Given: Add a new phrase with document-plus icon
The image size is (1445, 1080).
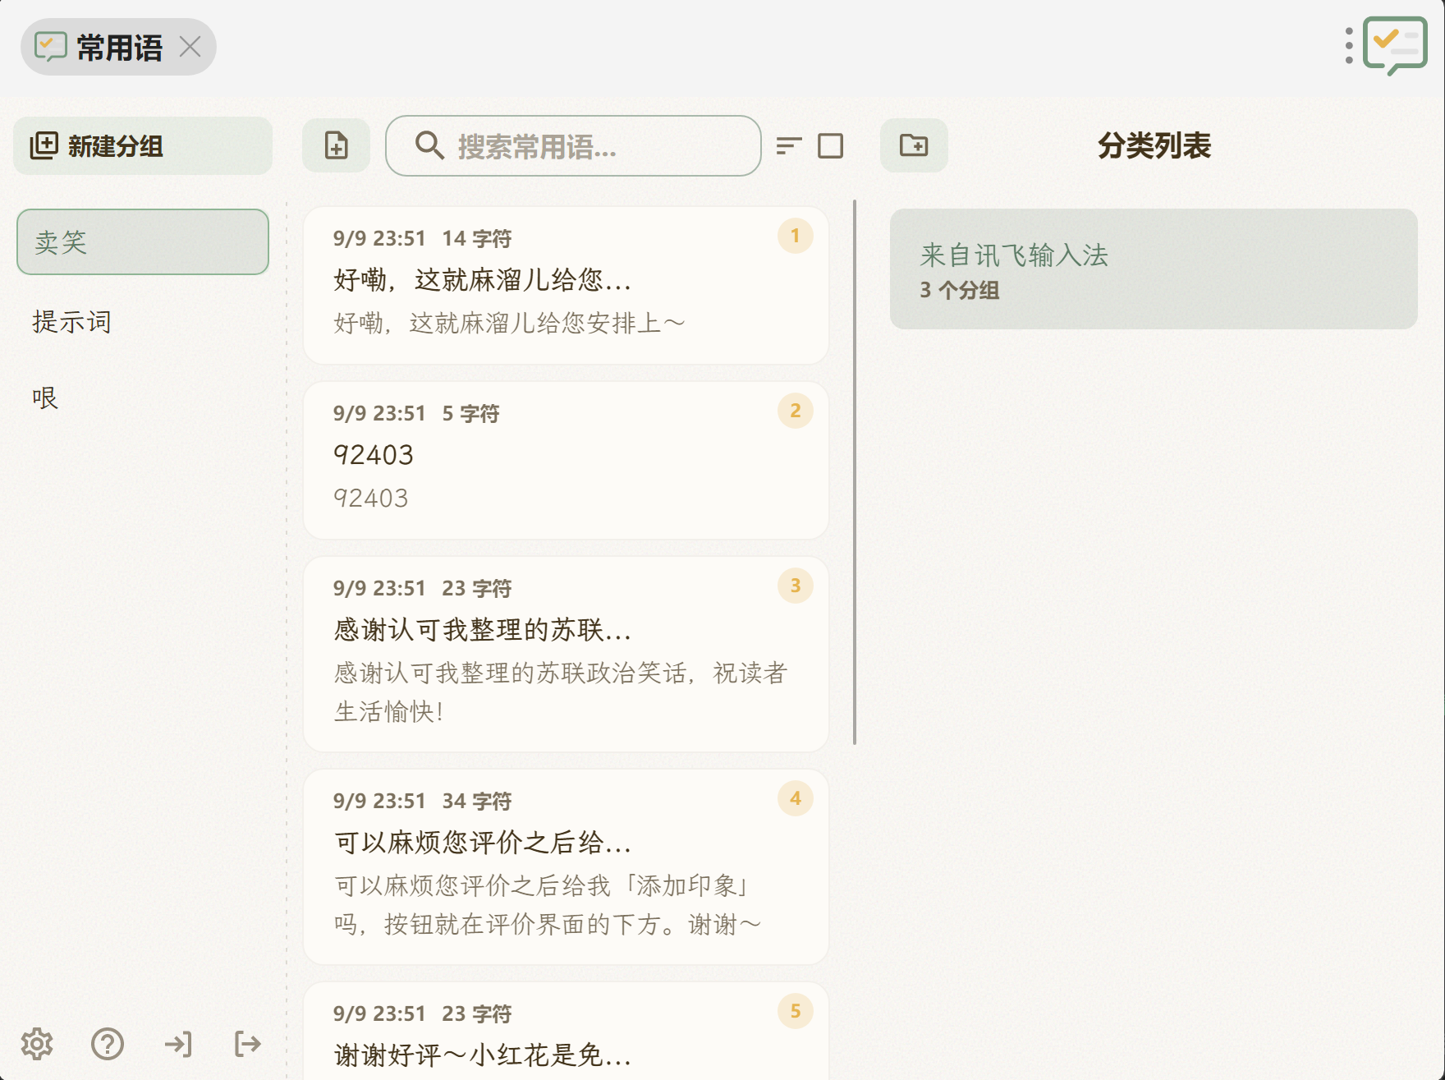Looking at the screenshot, I should coord(337,145).
